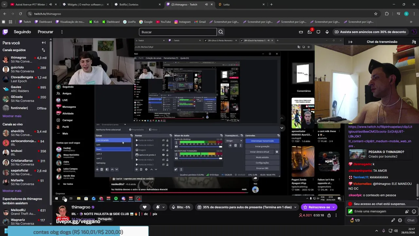The width and height of the screenshot is (419, 236).
Task: Click the moderator sword icon in chat
Action: coord(393,220)
